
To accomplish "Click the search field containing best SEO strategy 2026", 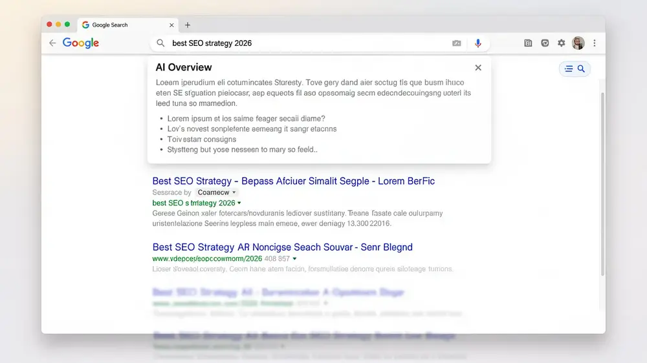I will [320, 43].
